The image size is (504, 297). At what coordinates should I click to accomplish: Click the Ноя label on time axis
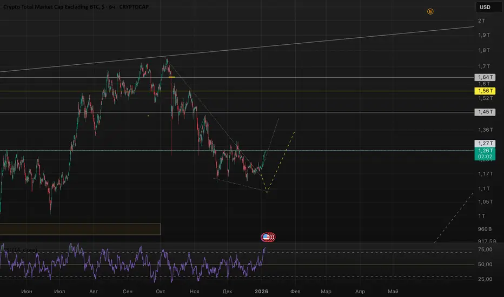click(x=194, y=291)
